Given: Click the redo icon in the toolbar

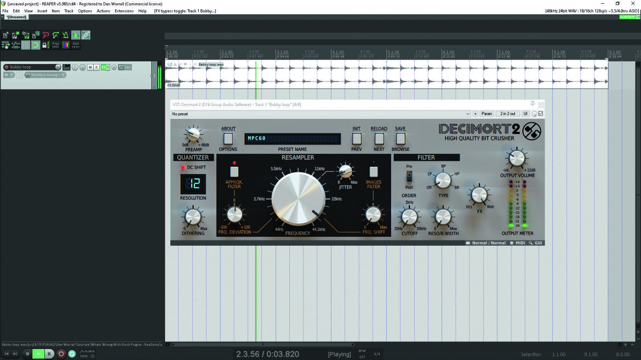Looking at the screenshot, I should point(55,35).
